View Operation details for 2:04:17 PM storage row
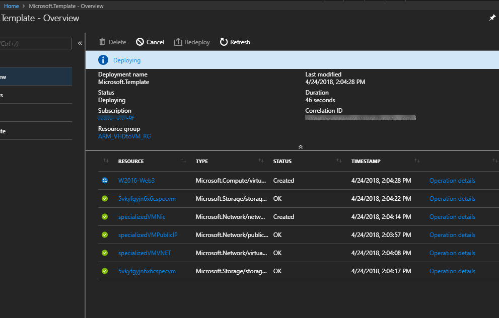This screenshot has height=318, width=499. pyautogui.click(x=452, y=271)
